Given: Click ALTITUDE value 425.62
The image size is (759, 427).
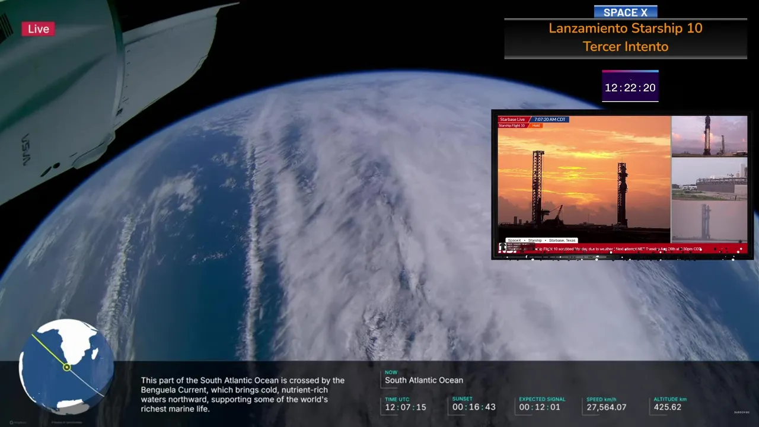Looking at the screenshot, I should click(668, 407).
